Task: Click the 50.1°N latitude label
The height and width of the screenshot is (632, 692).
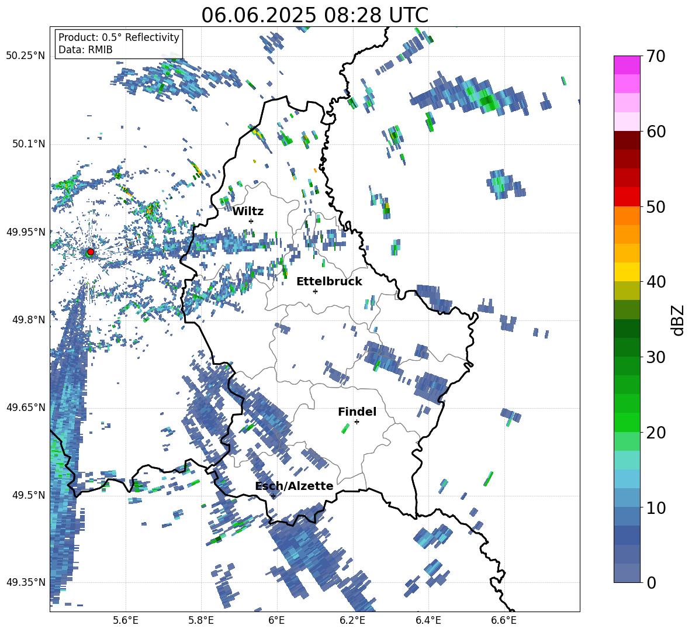Action: click(28, 144)
